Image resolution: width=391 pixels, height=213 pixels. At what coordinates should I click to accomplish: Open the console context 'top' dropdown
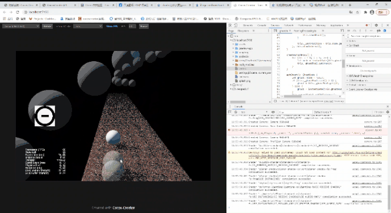[254, 112]
